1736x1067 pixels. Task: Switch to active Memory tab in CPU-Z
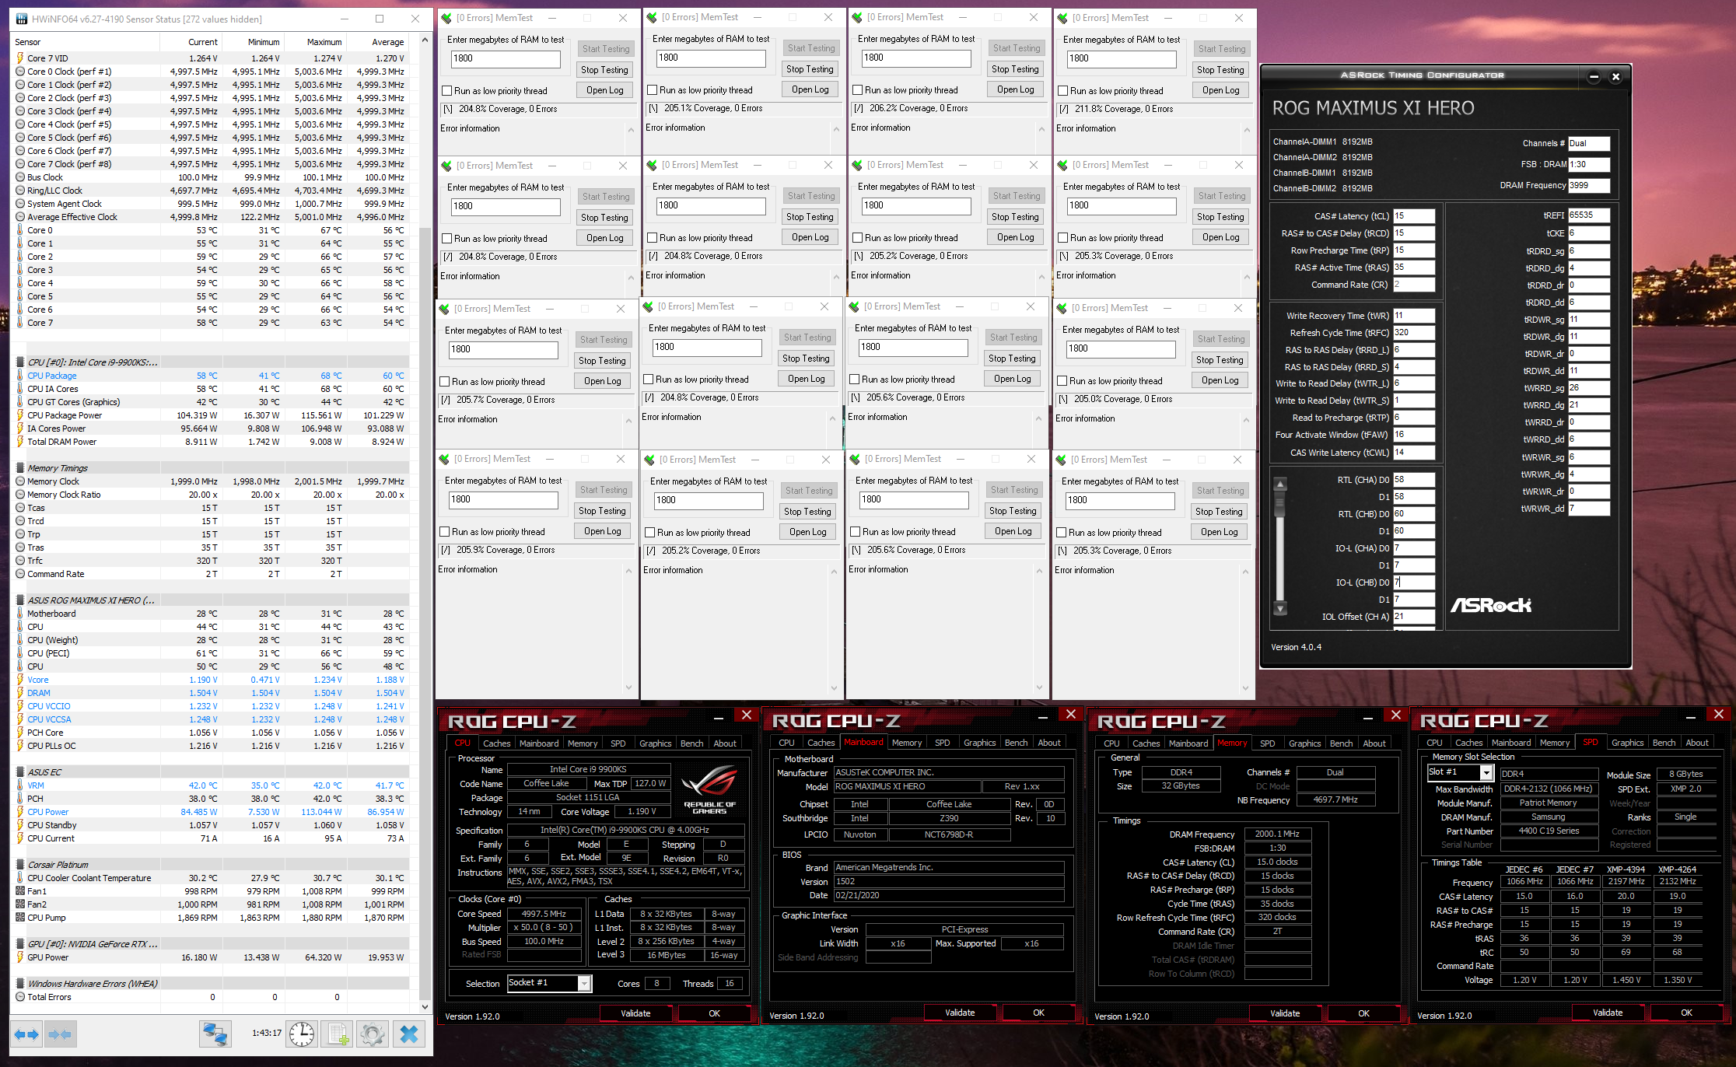(1232, 743)
